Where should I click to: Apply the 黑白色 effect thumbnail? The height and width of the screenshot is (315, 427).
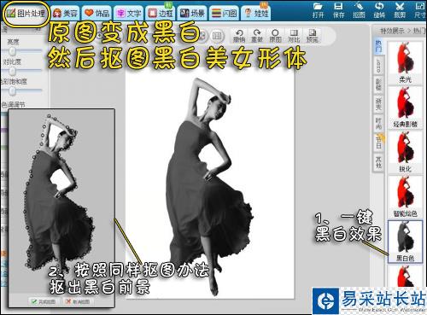405,242
